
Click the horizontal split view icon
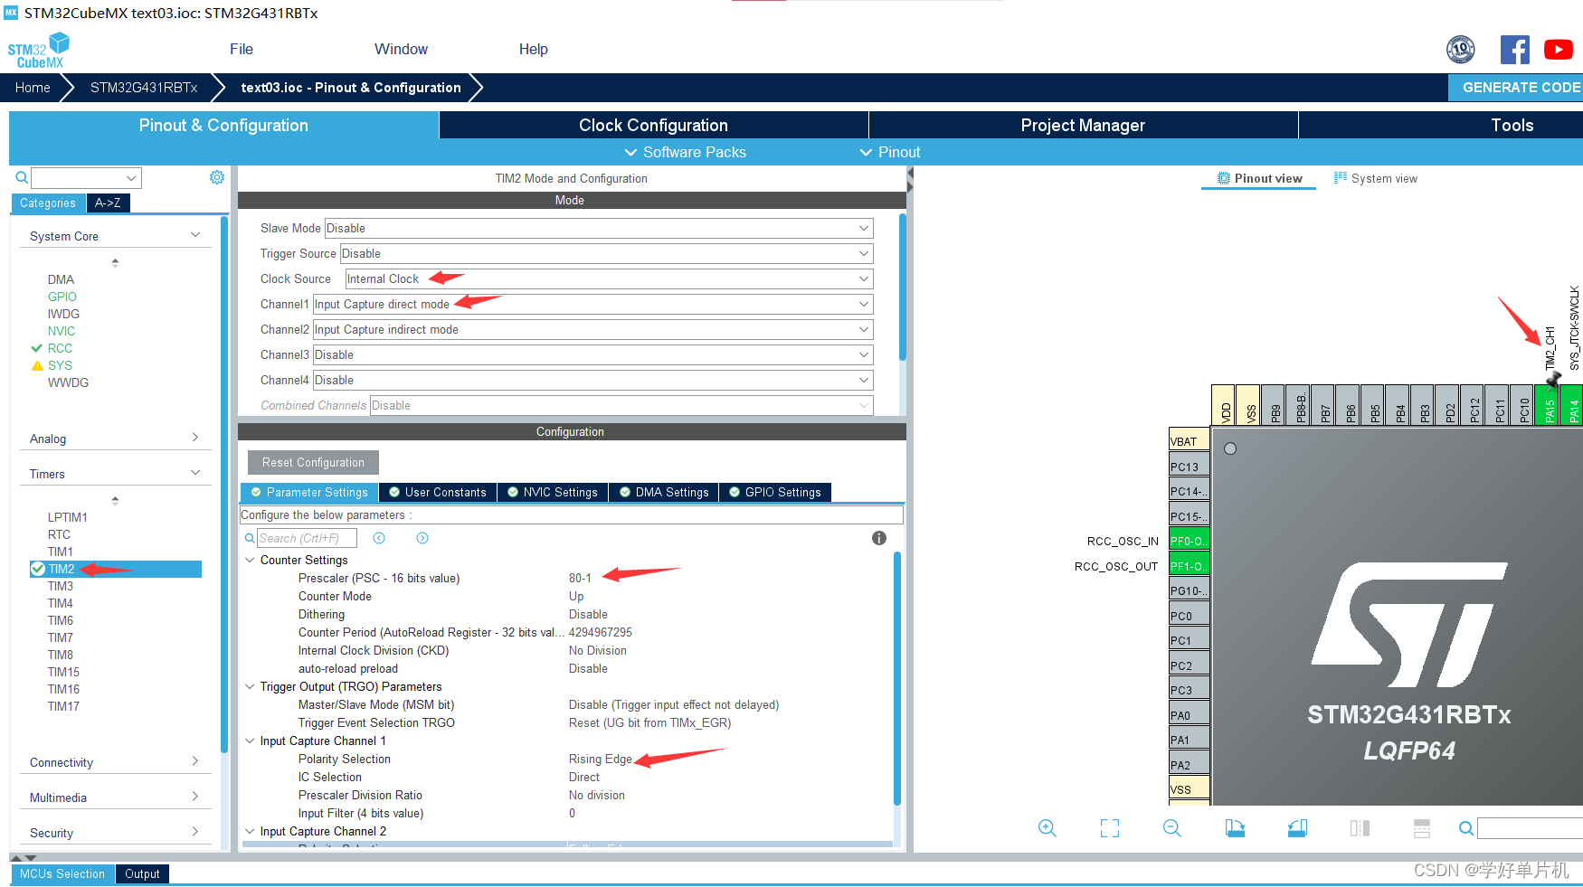click(1422, 828)
